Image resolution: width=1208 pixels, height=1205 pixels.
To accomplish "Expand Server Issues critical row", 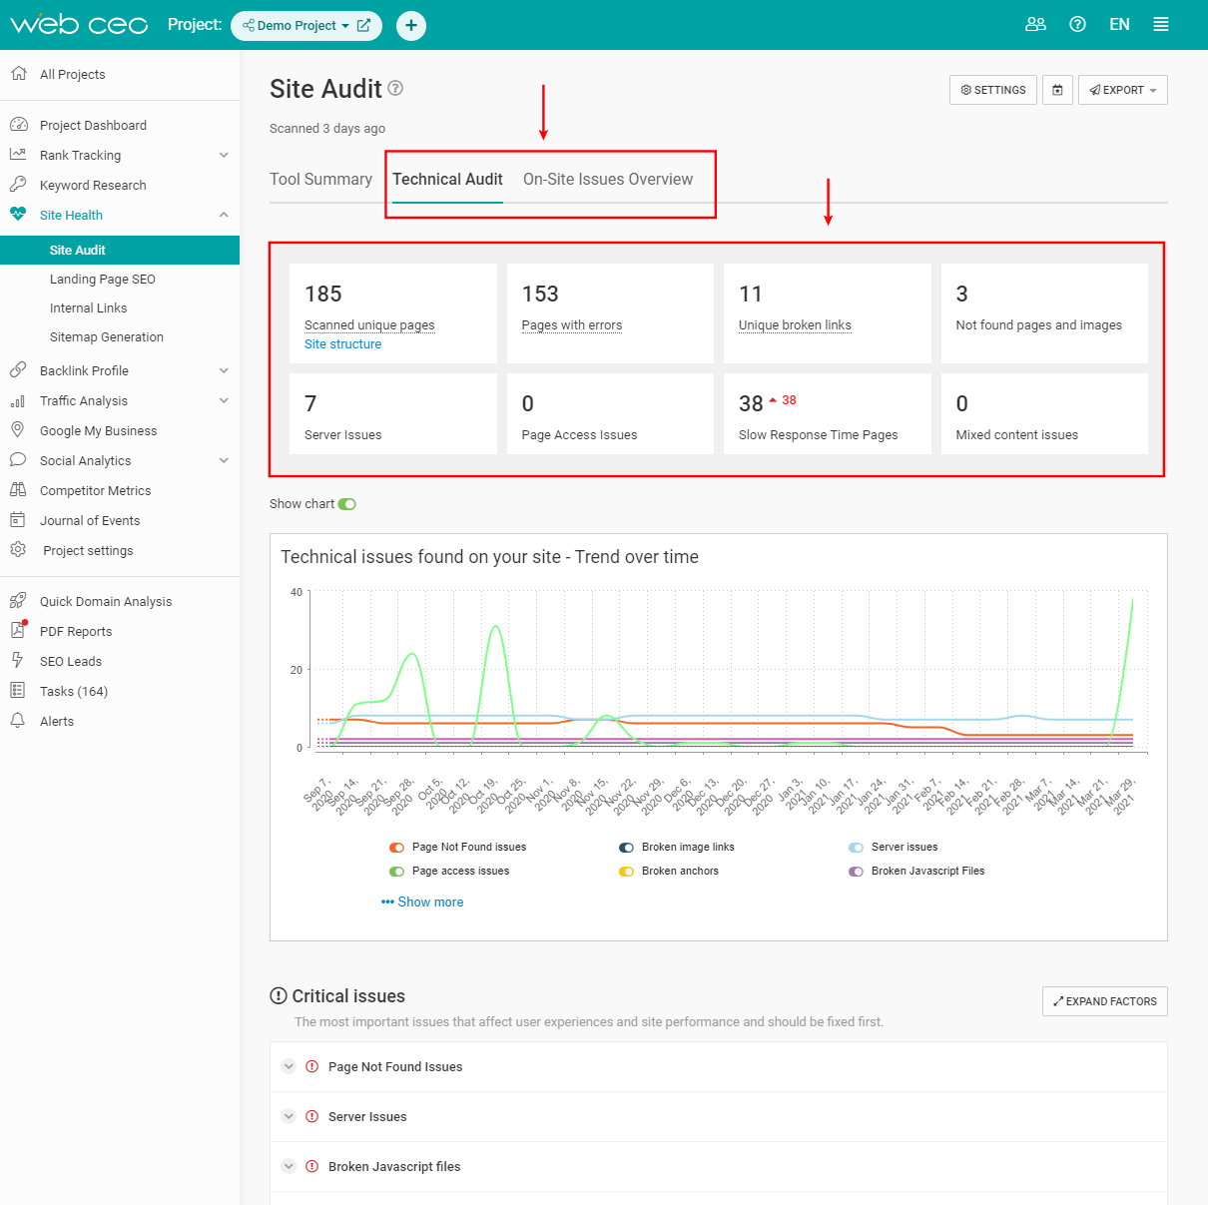I will click(x=289, y=1116).
